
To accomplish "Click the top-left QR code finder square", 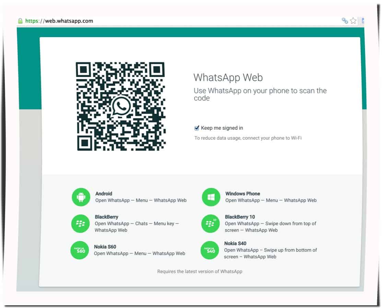I will click(83, 70).
